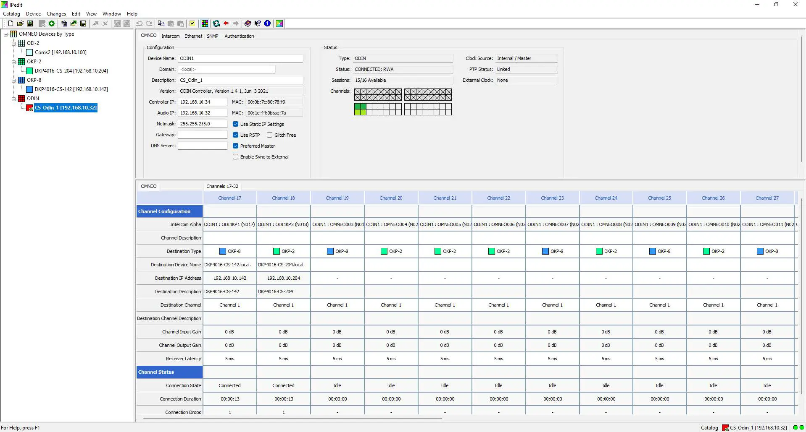This screenshot has height=432, width=806.
Task: Collapse the ODIN tree node
Action: tap(13, 99)
